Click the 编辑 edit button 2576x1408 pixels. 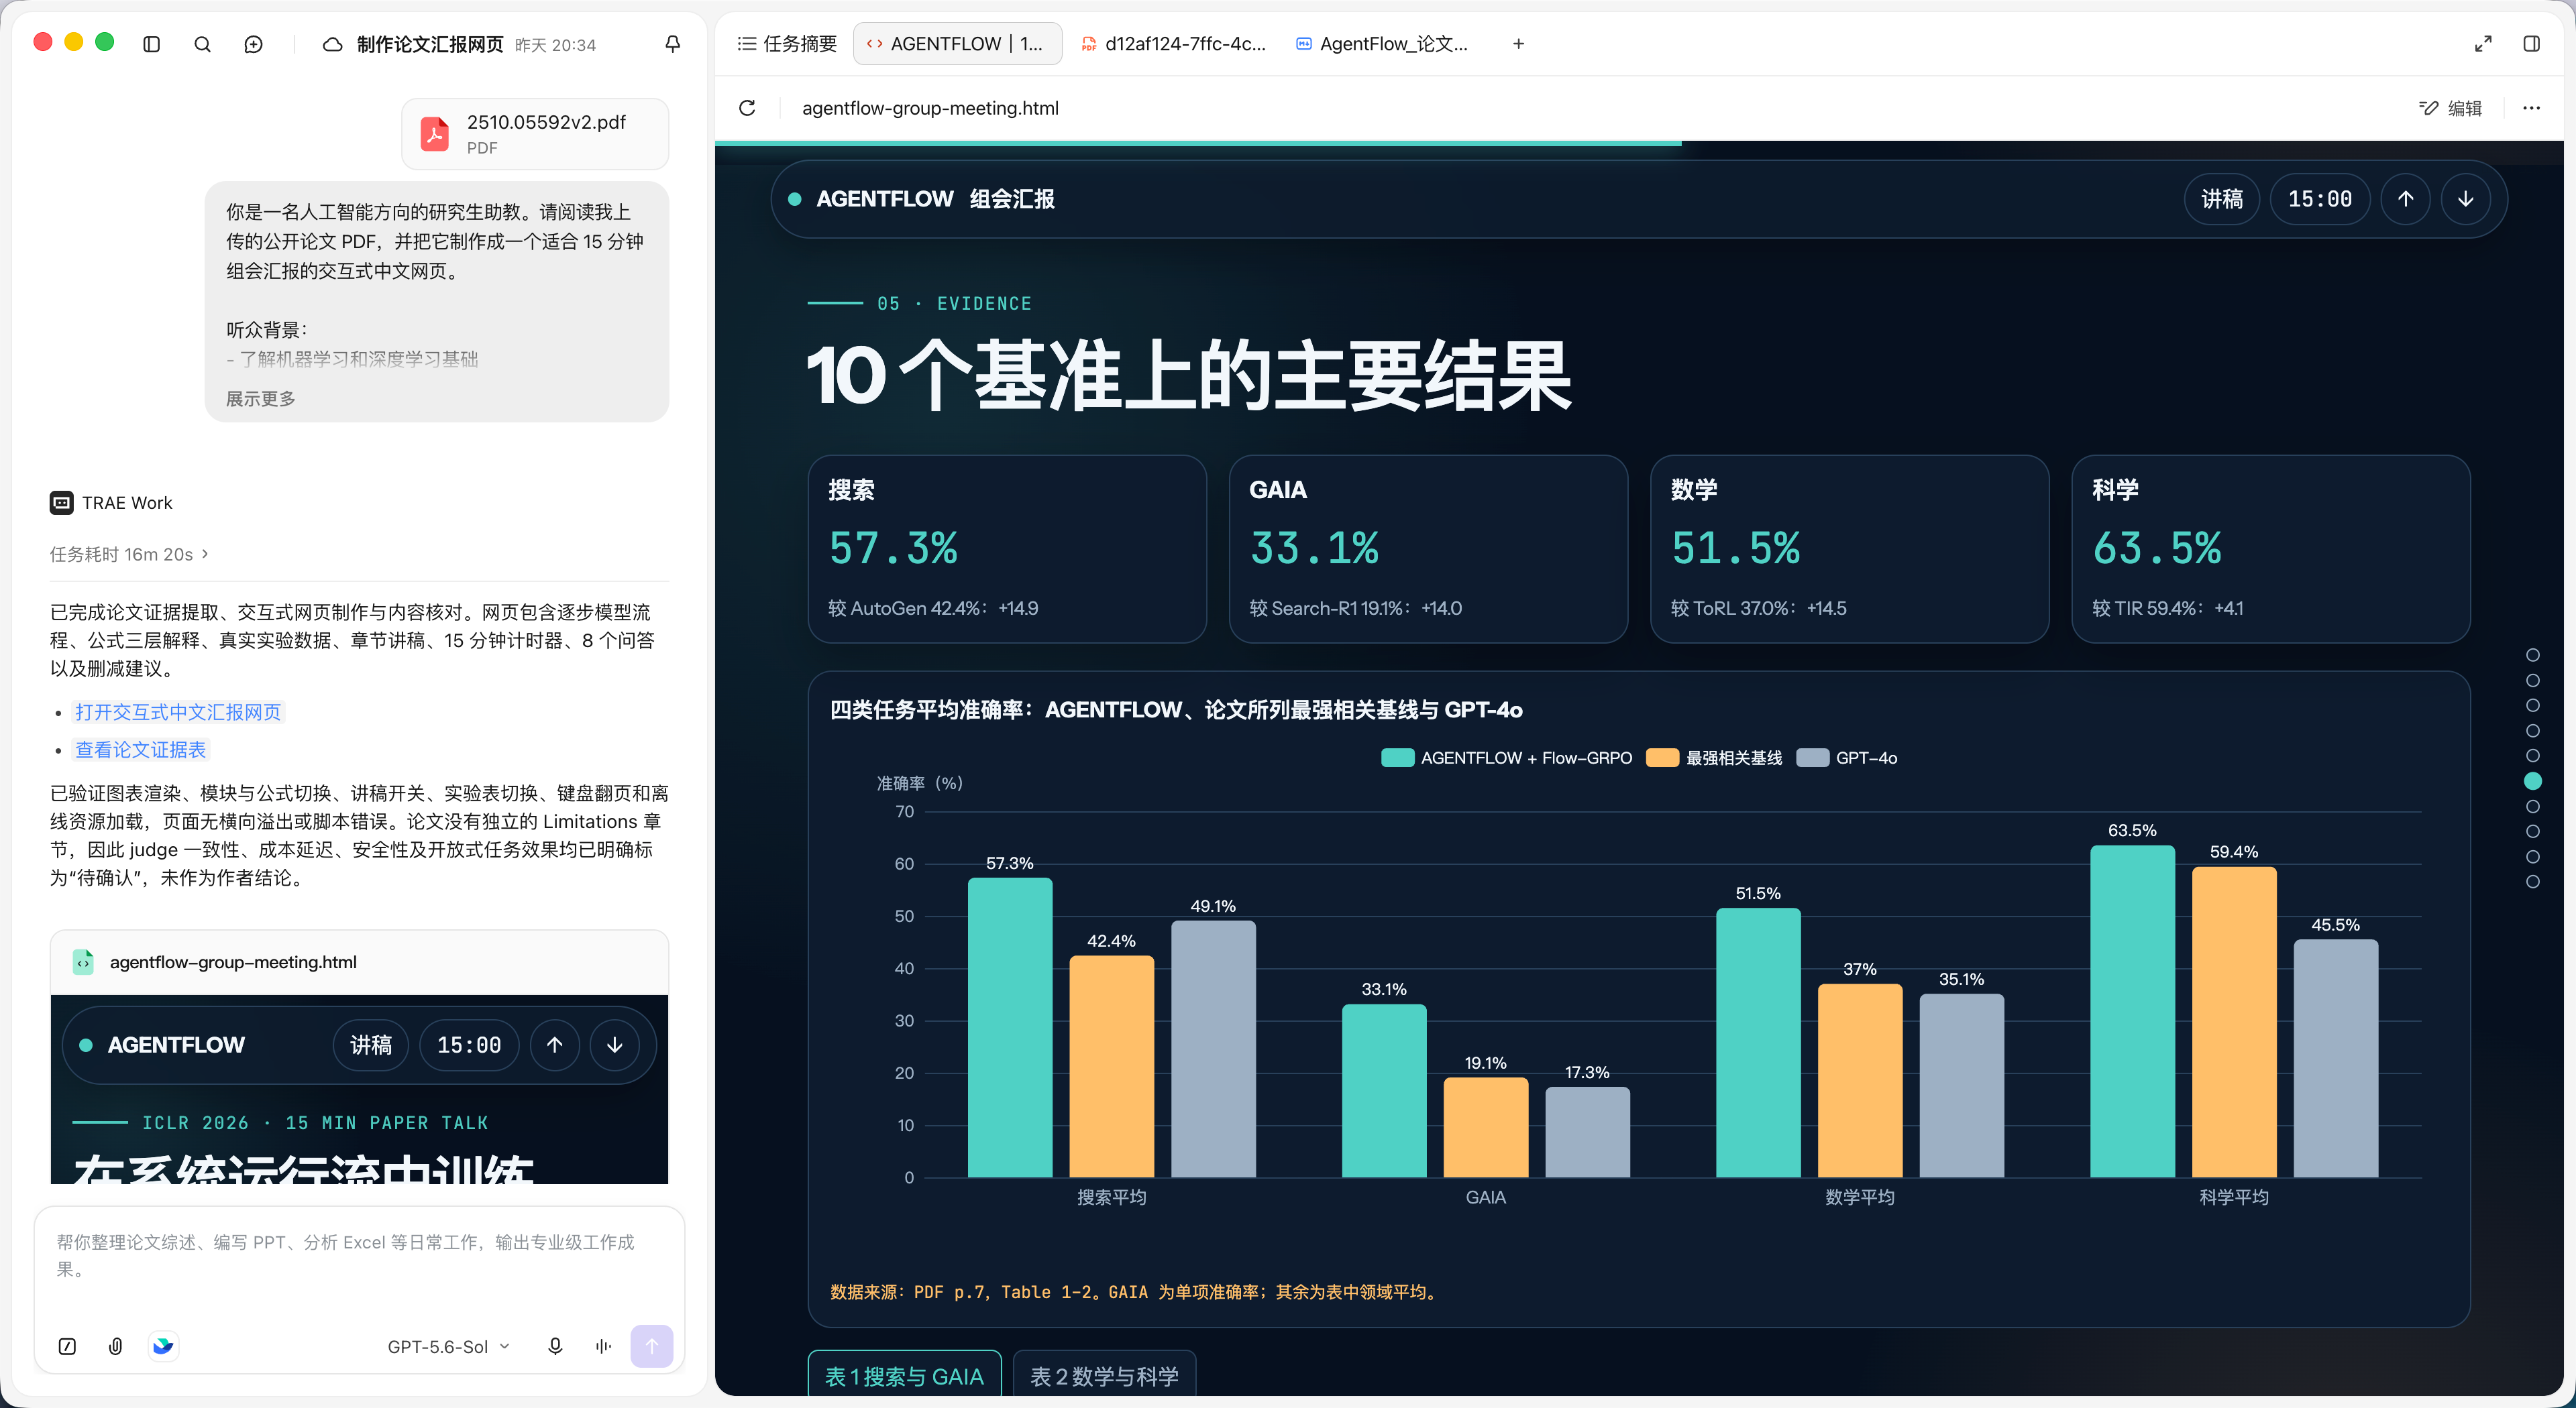click(x=2451, y=108)
